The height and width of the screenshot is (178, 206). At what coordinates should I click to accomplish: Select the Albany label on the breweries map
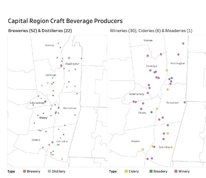[x=43, y=118]
